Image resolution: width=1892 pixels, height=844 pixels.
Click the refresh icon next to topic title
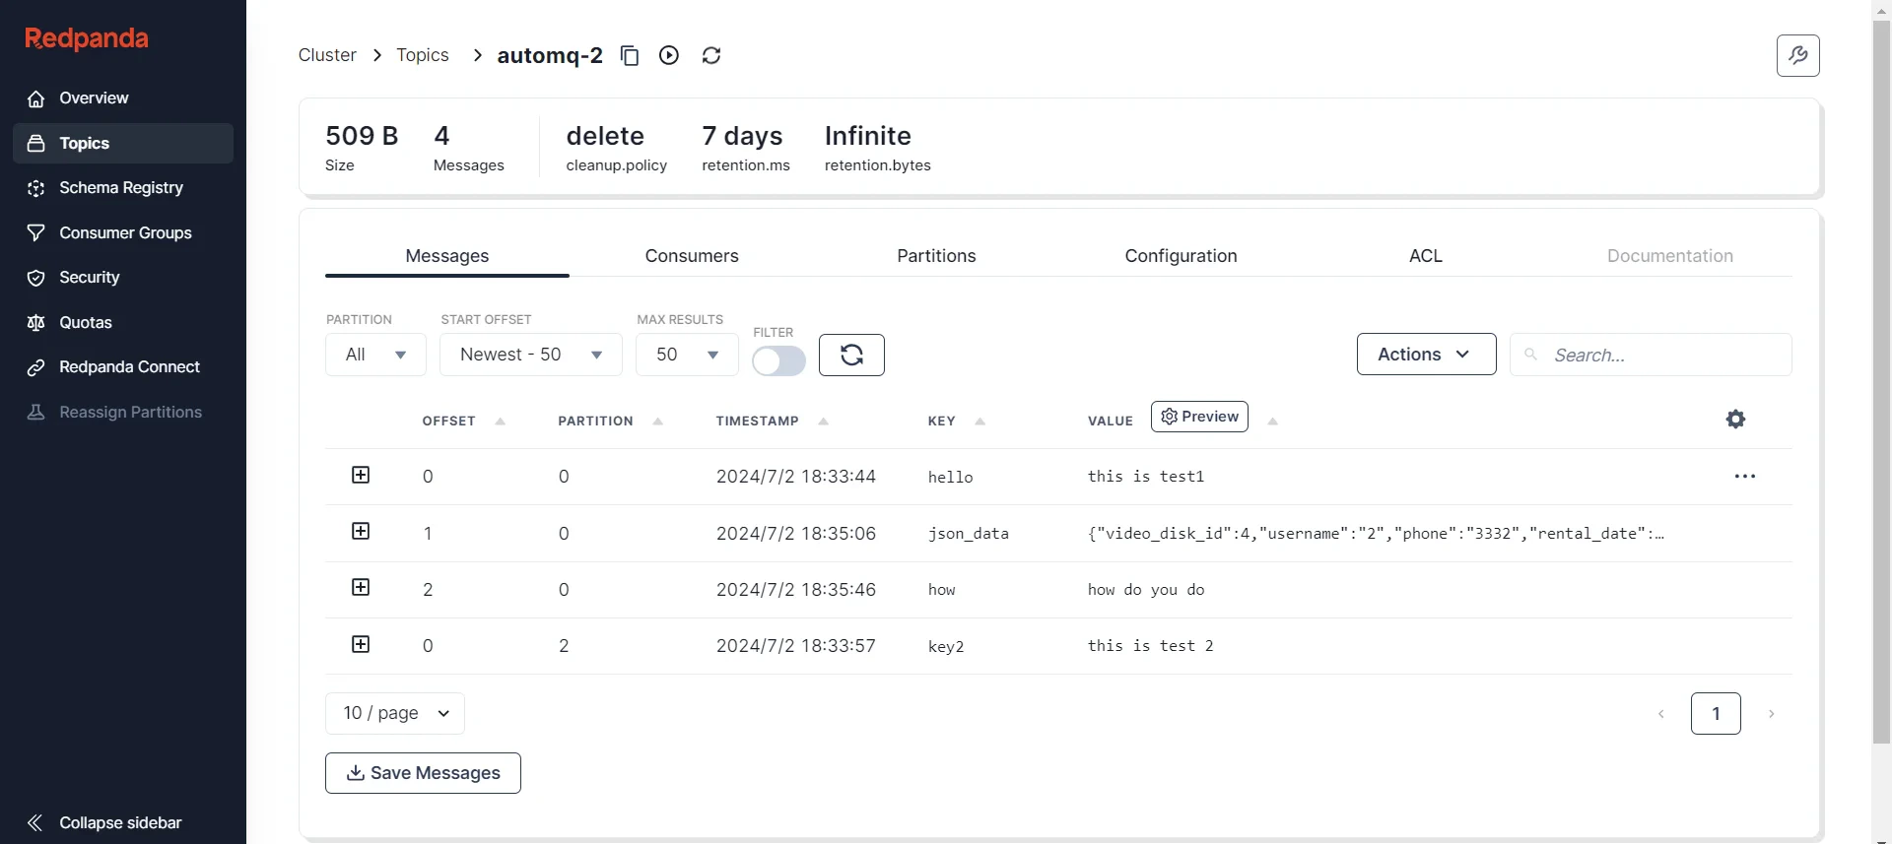(x=711, y=55)
